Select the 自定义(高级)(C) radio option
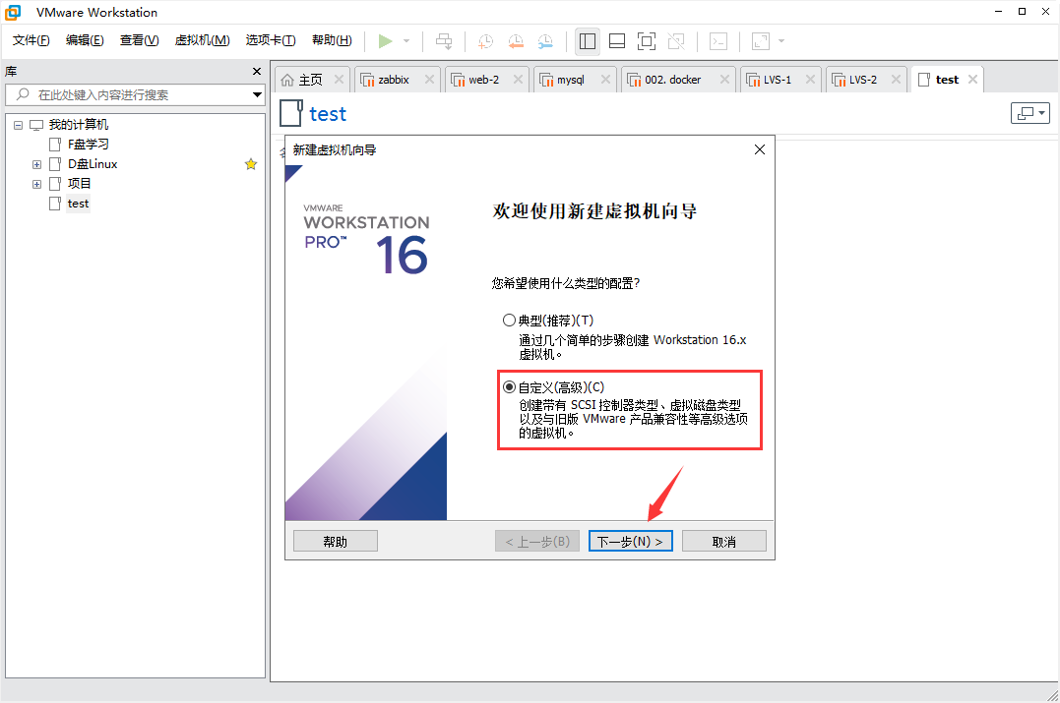1060x703 pixels. [509, 387]
